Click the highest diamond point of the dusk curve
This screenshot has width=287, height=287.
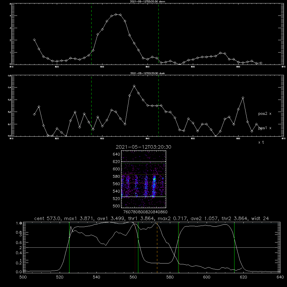134,86
